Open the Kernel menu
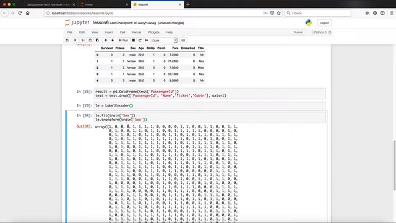The height and width of the screenshot is (223, 396). 136,32
